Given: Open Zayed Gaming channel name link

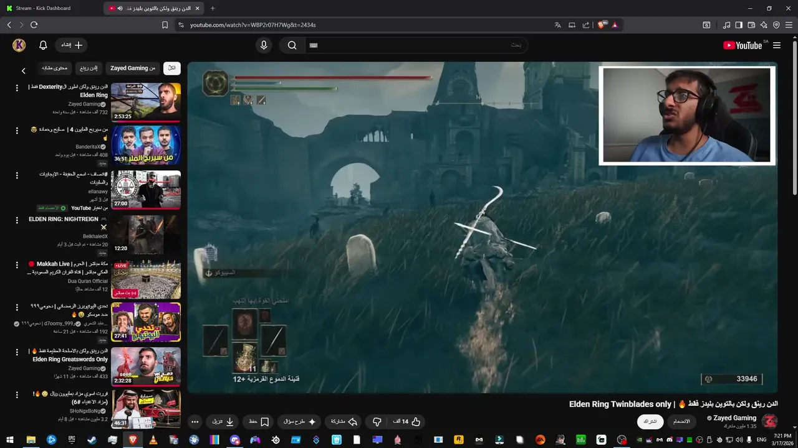Looking at the screenshot, I should coord(734,418).
